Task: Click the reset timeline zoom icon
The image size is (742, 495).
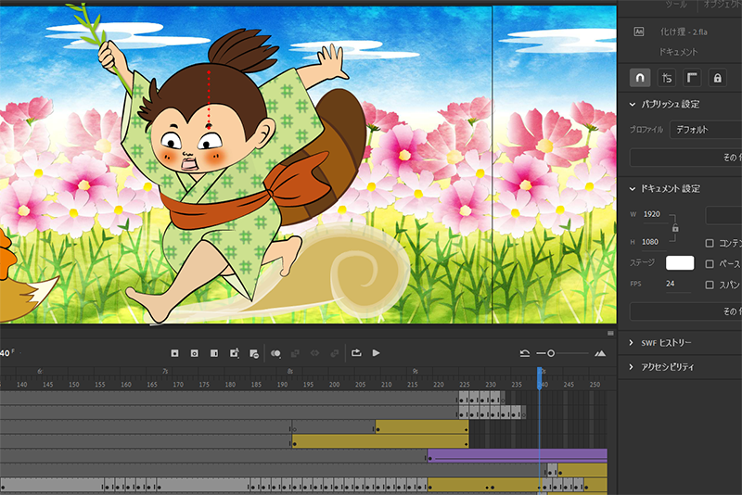Action: coord(524,353)
